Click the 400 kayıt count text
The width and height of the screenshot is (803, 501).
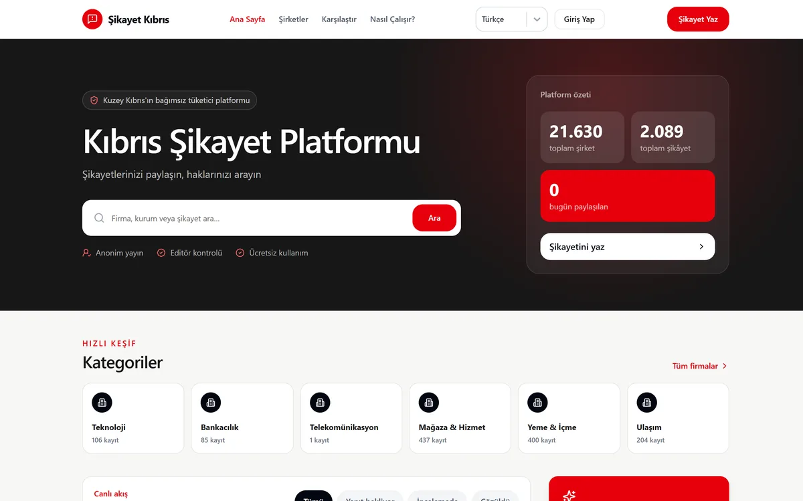pyautogui.click(x=542, y=440)
